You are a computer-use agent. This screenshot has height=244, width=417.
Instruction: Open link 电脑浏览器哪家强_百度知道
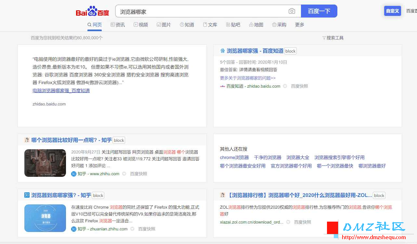61,91
